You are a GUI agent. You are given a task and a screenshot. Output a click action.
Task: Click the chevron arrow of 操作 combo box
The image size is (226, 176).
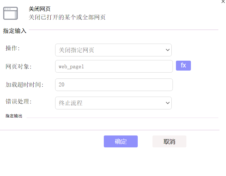(x=167, y=50)
